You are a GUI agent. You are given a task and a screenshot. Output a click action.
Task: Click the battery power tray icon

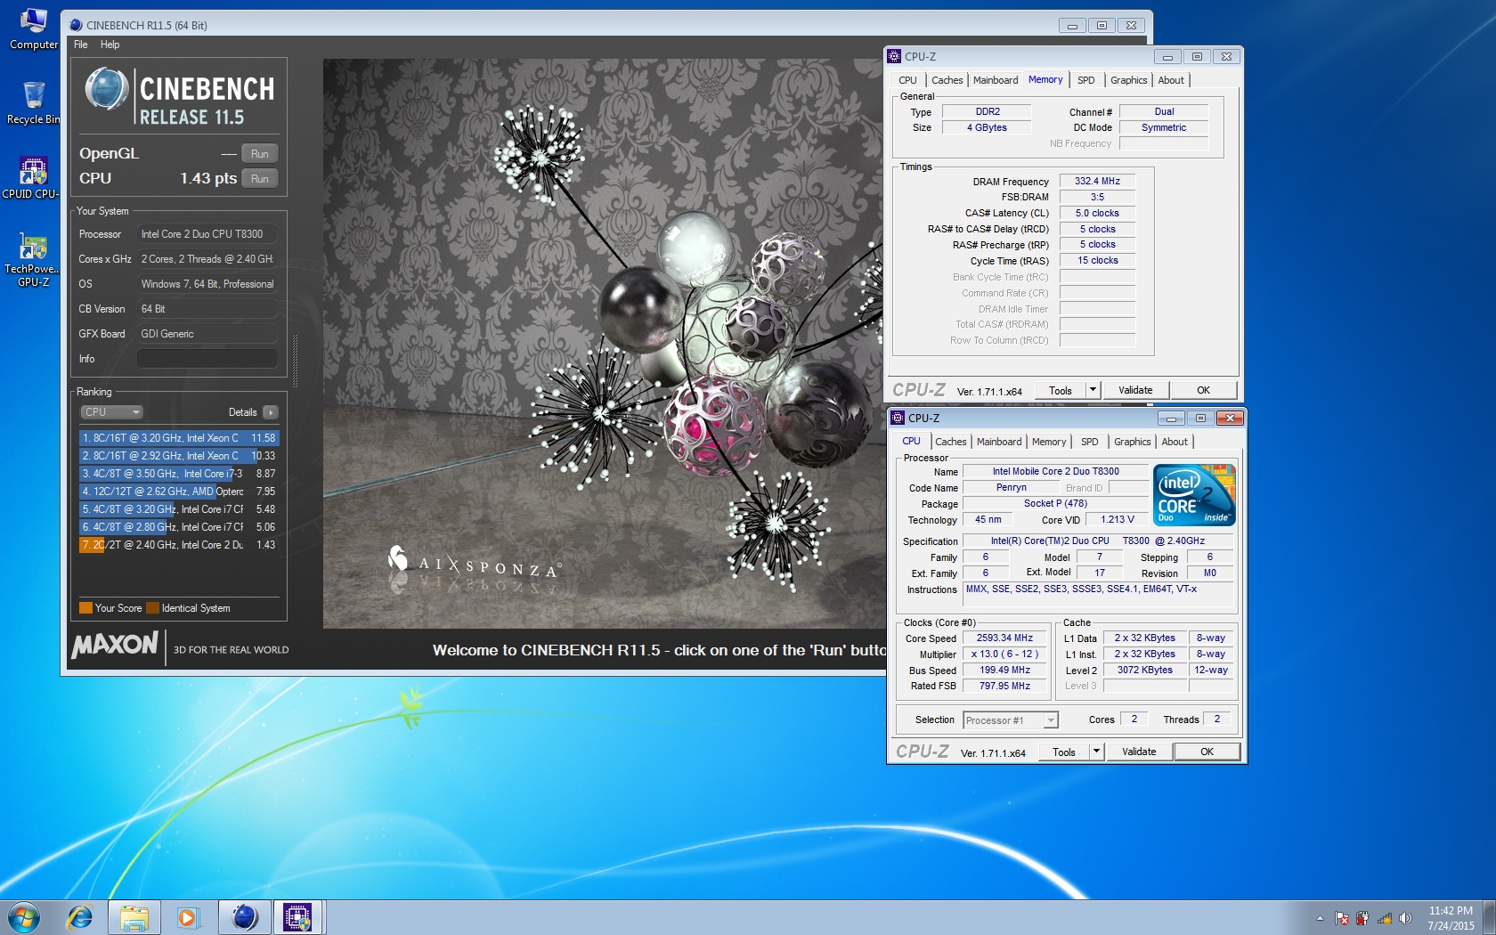[1362, 918]
